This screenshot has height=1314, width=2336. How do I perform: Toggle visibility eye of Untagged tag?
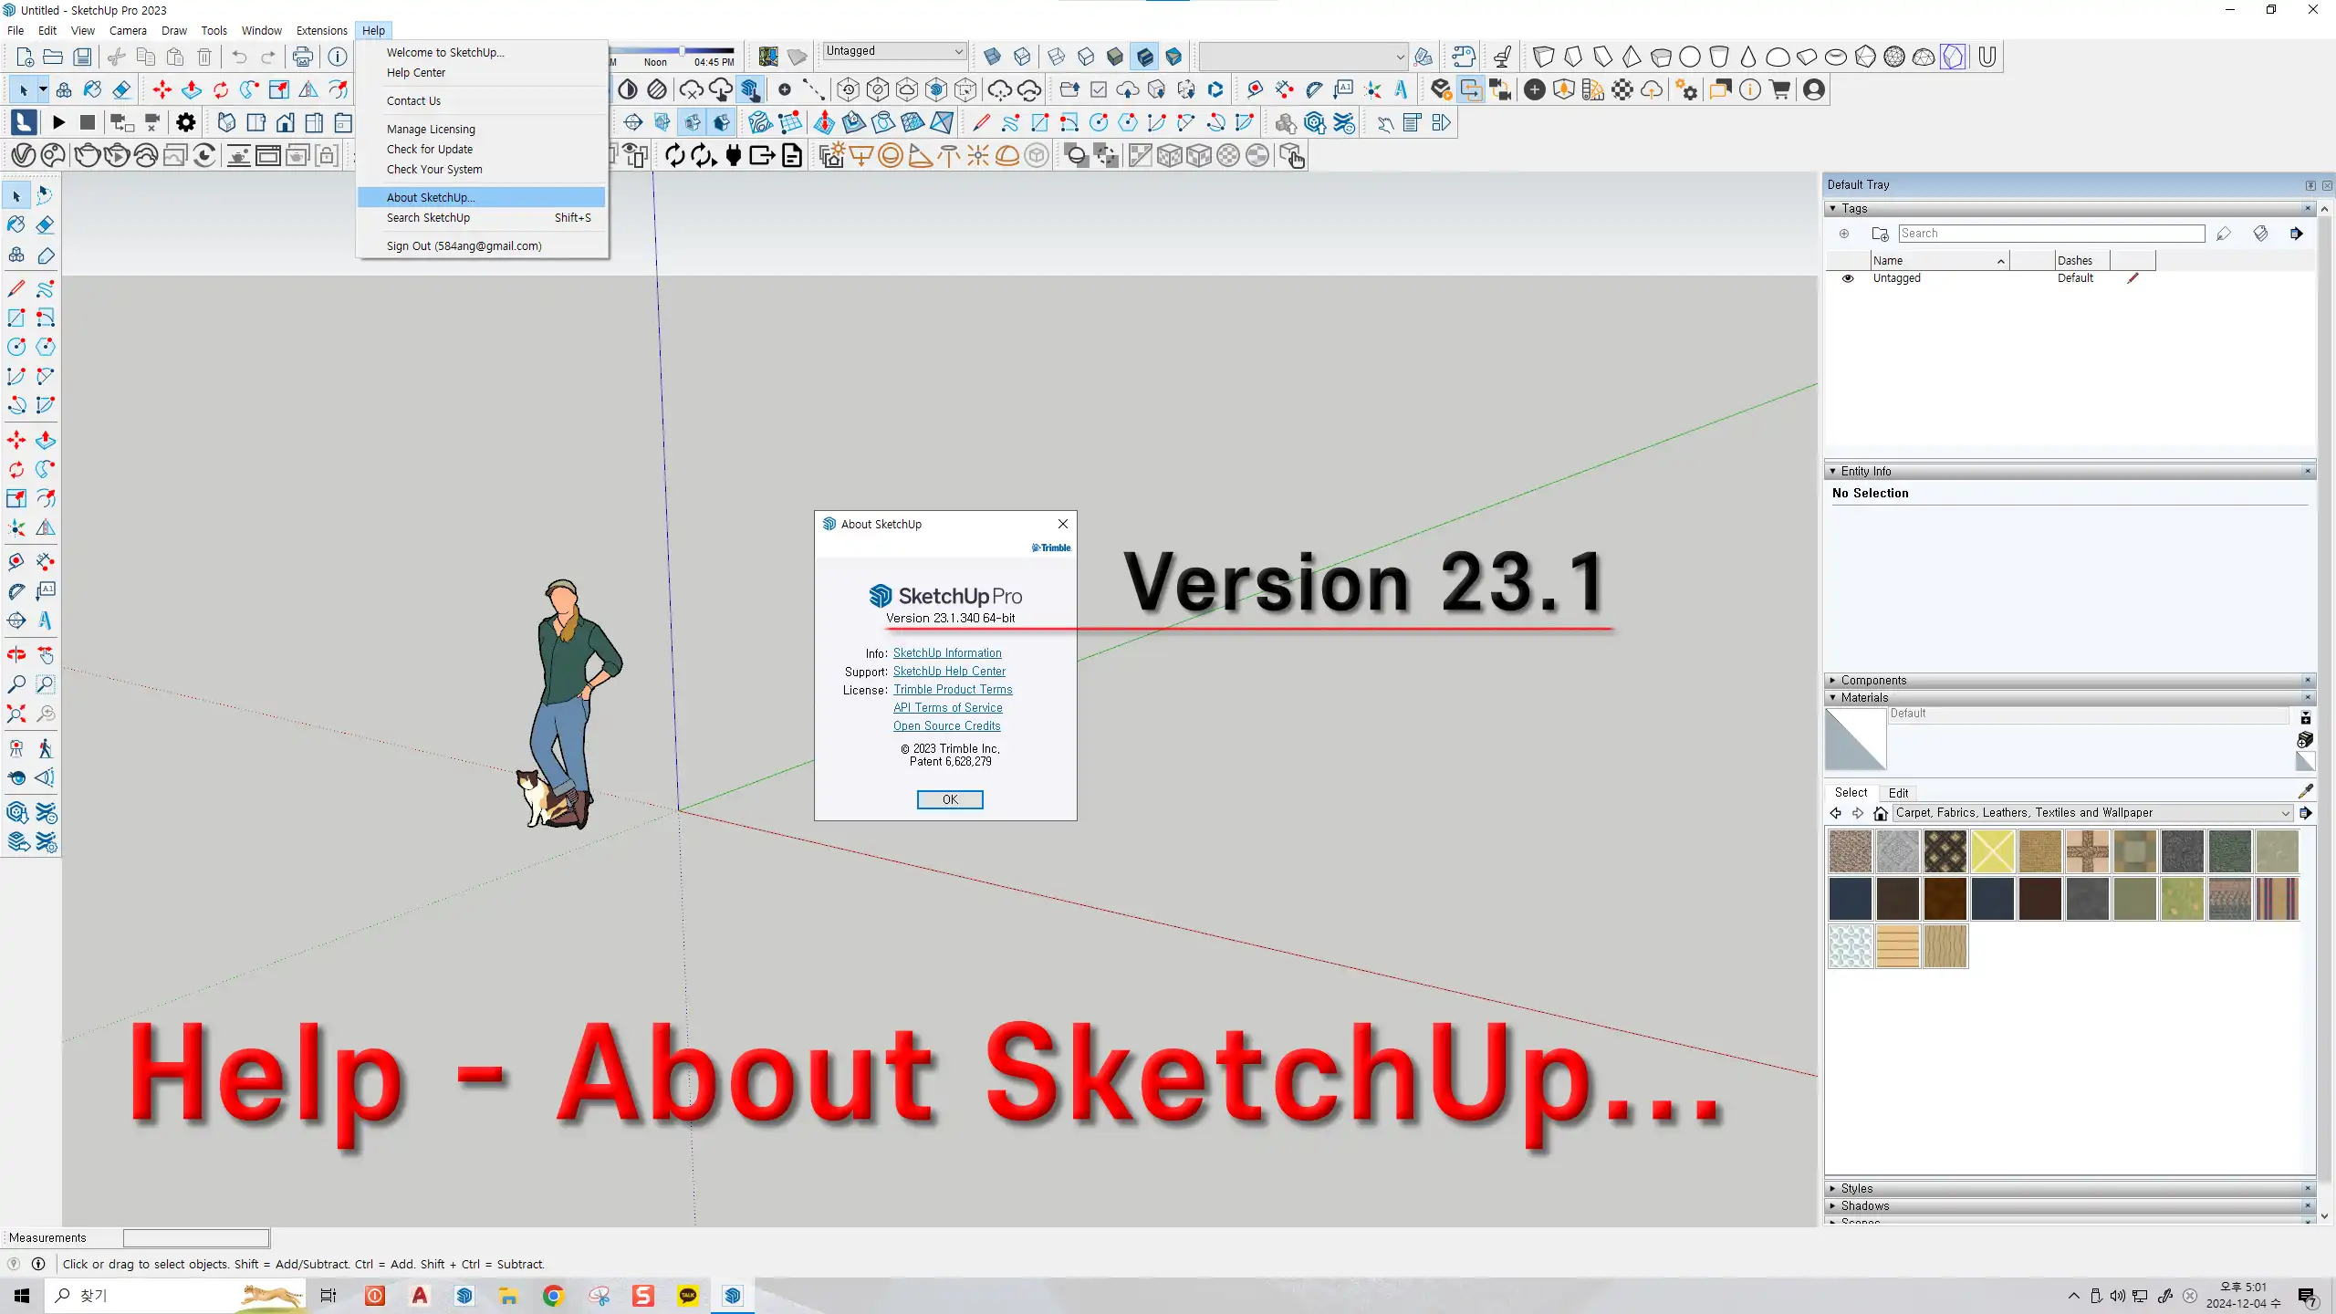pos(1848,278)
